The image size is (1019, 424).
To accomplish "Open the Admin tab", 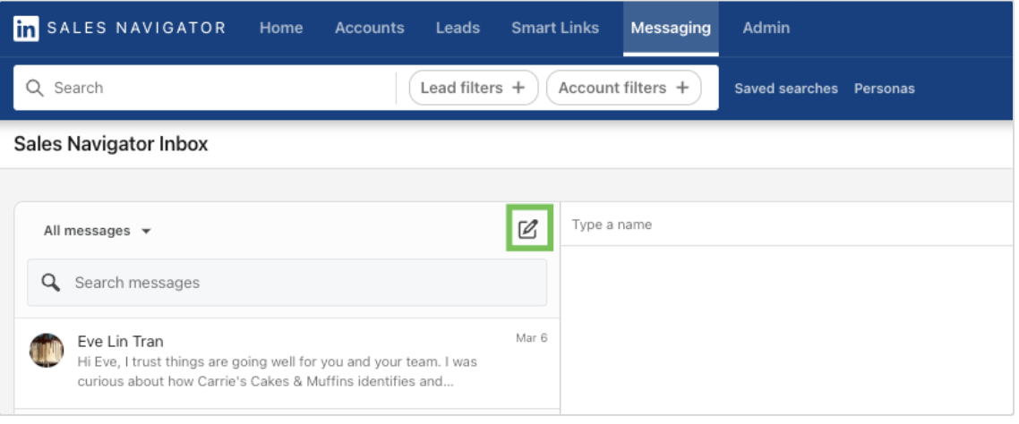I will [766, 28].
